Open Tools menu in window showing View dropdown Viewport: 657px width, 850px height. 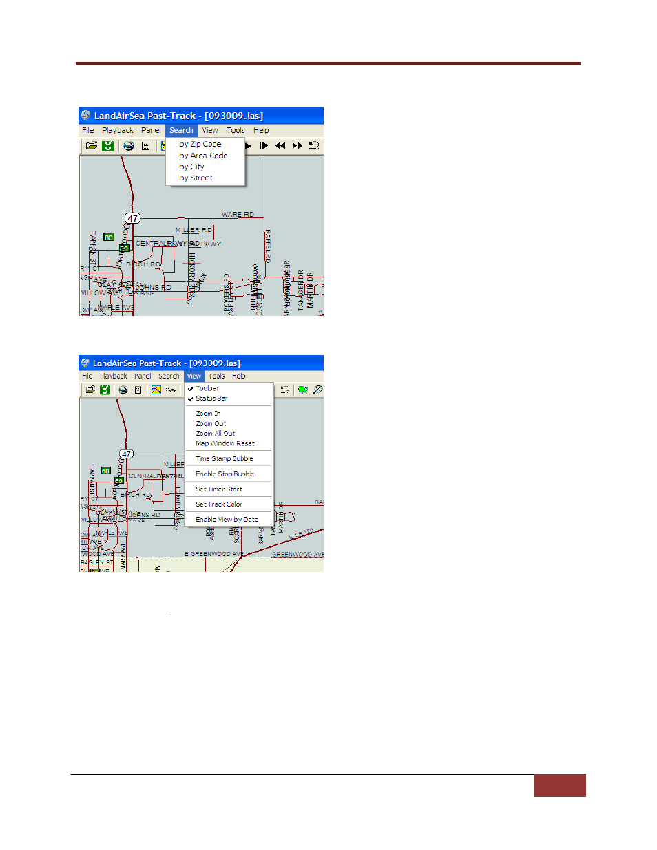(216, 376)
